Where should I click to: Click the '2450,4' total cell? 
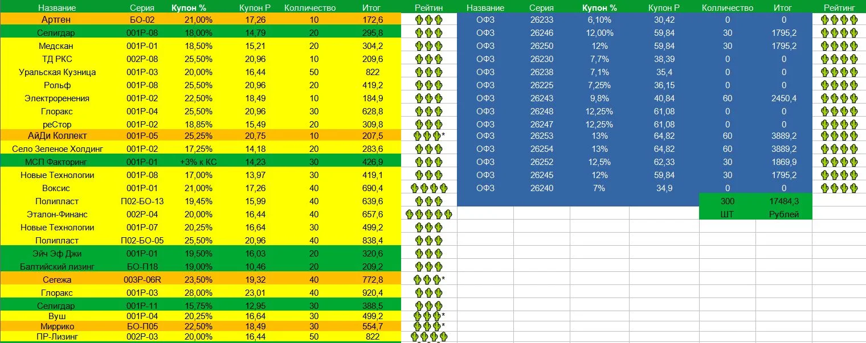coord(784,98)
